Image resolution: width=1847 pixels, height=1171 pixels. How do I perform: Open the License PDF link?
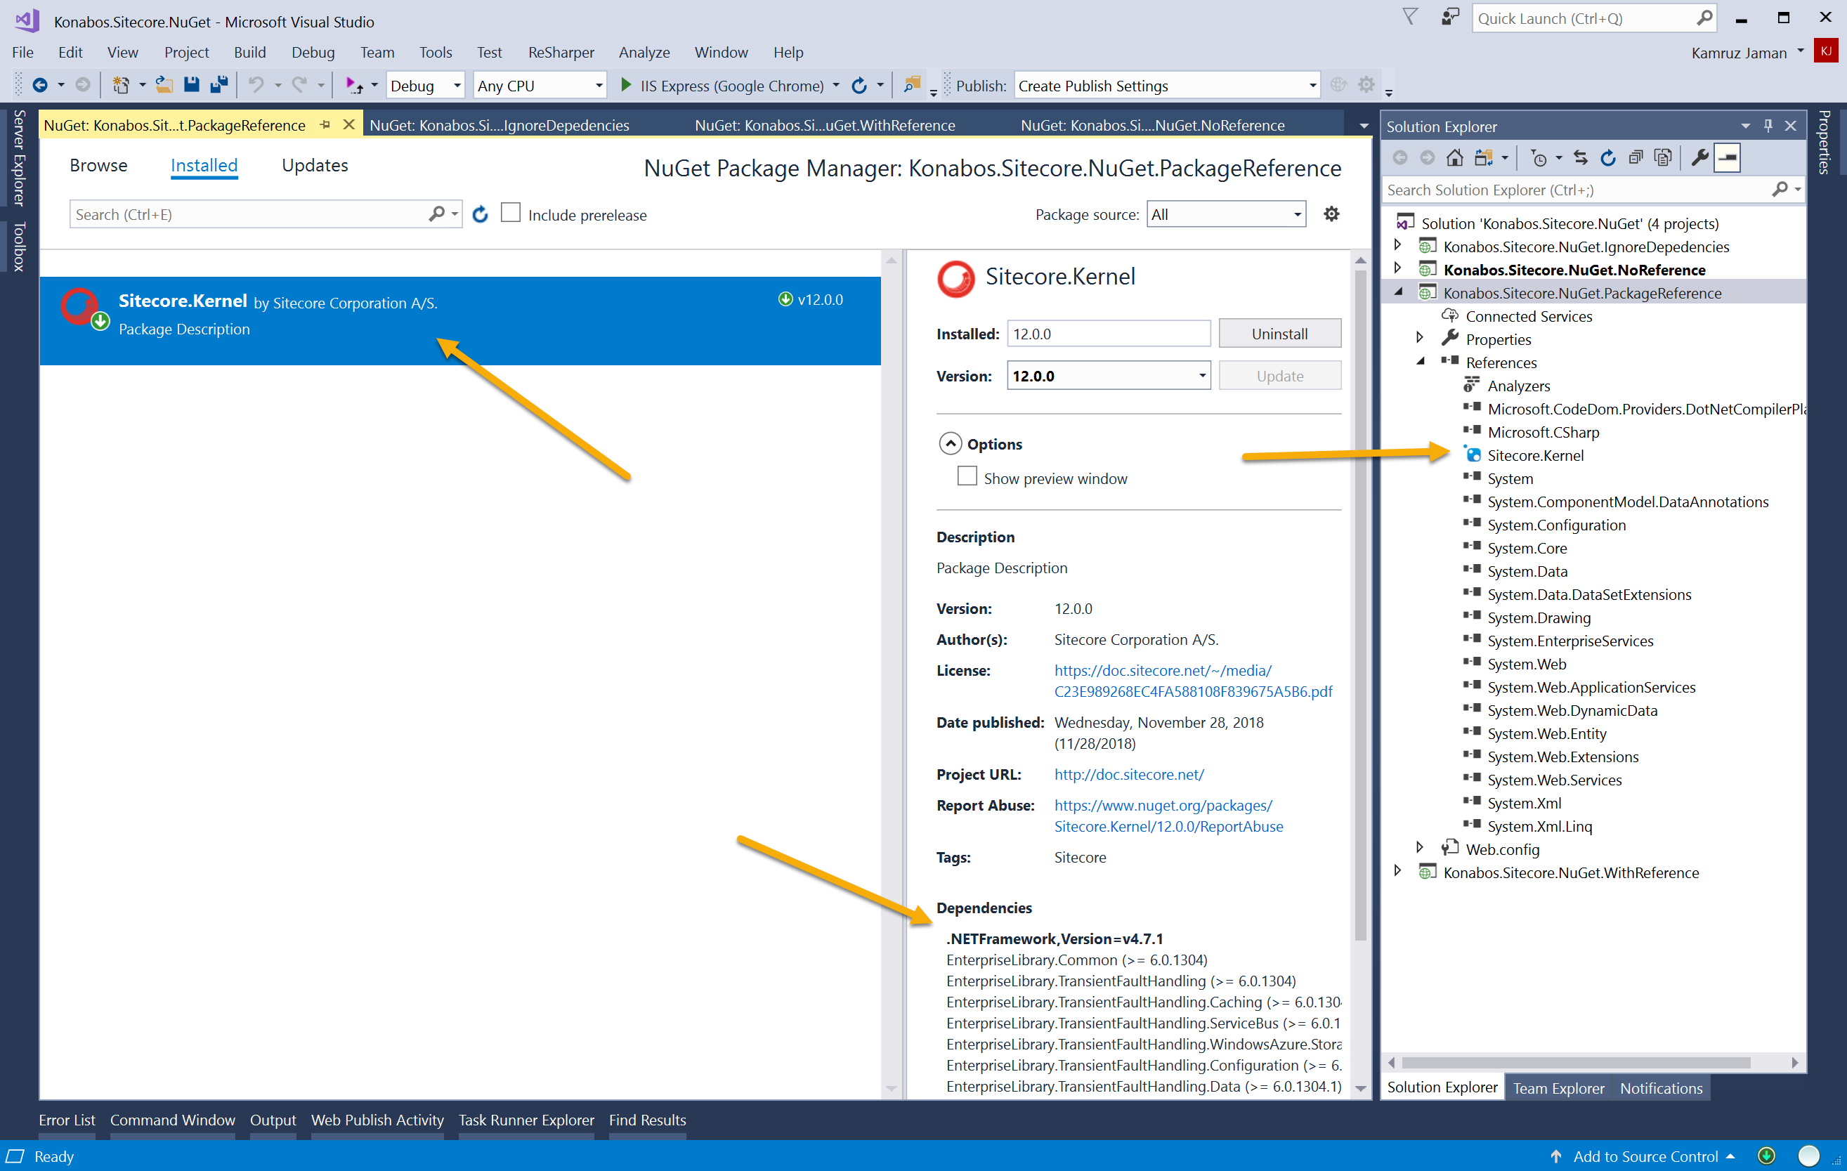pyautogui.click(x=1193, y=681)
